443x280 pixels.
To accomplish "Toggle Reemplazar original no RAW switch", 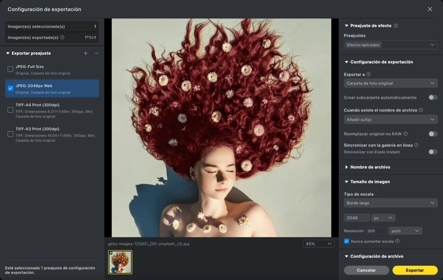I will [x=433, y=134].
